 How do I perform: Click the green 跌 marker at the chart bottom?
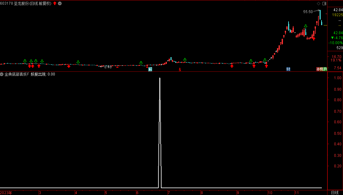pos(325,69)
